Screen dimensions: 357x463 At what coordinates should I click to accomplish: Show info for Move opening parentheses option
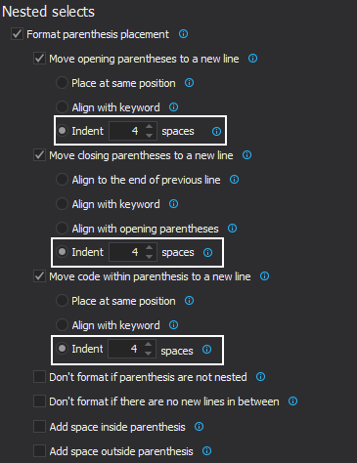252,59
